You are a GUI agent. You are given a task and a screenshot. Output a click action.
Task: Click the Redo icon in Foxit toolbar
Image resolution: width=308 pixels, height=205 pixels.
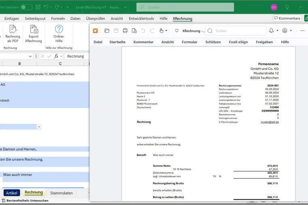coord(152,31)
